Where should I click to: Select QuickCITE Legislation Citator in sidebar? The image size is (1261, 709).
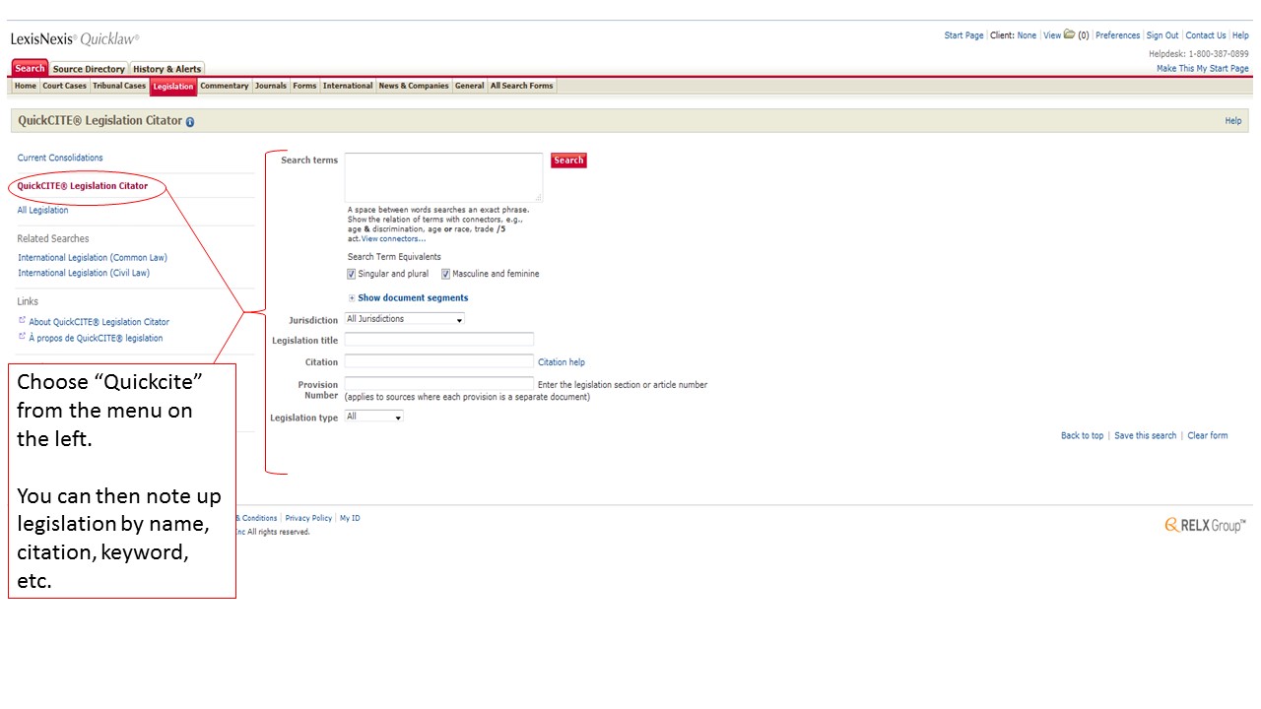(83, 186)
